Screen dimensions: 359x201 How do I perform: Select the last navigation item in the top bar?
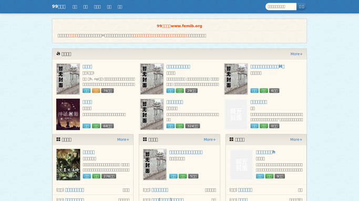120,7
